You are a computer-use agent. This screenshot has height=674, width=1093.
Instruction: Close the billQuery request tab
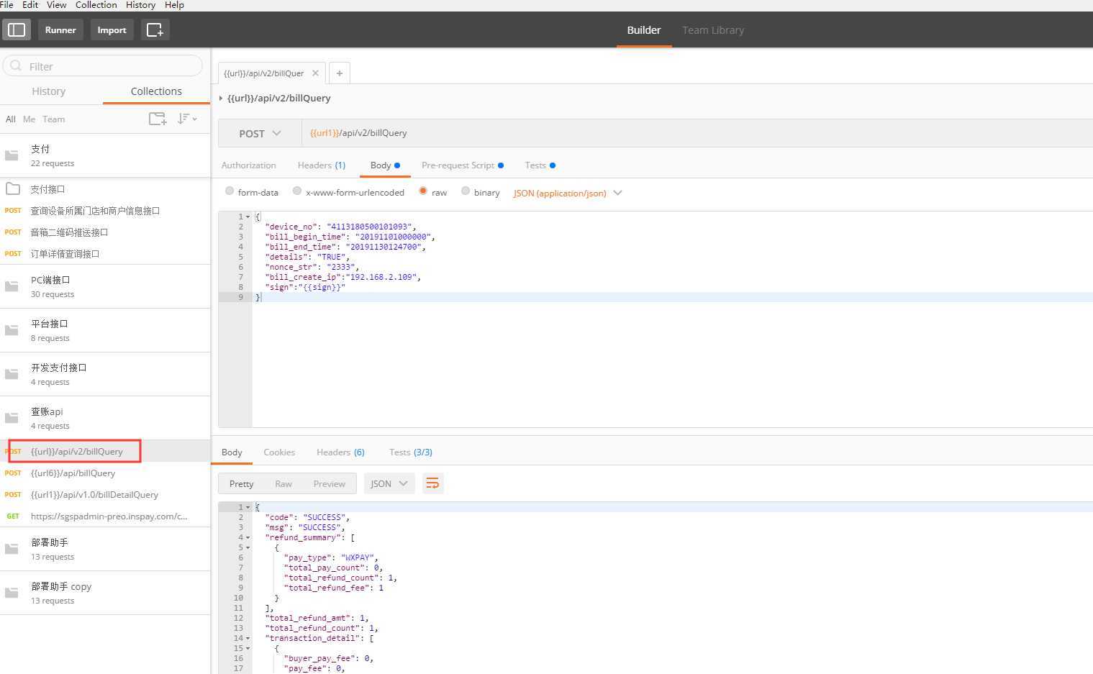tap(315, 73)
